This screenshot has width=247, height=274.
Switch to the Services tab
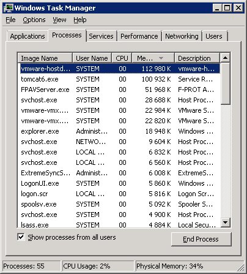101,36
